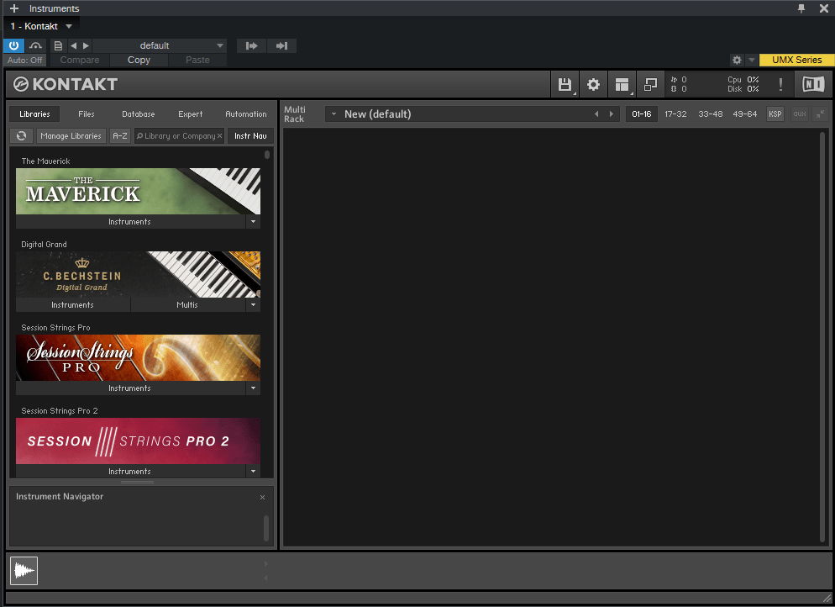Show rack page 17-32
Image resolution: width=835 pixels, height=607 pixels.
tap(675, 114)
